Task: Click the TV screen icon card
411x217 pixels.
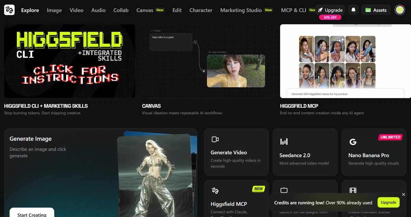Action: (x=284, y=190)
